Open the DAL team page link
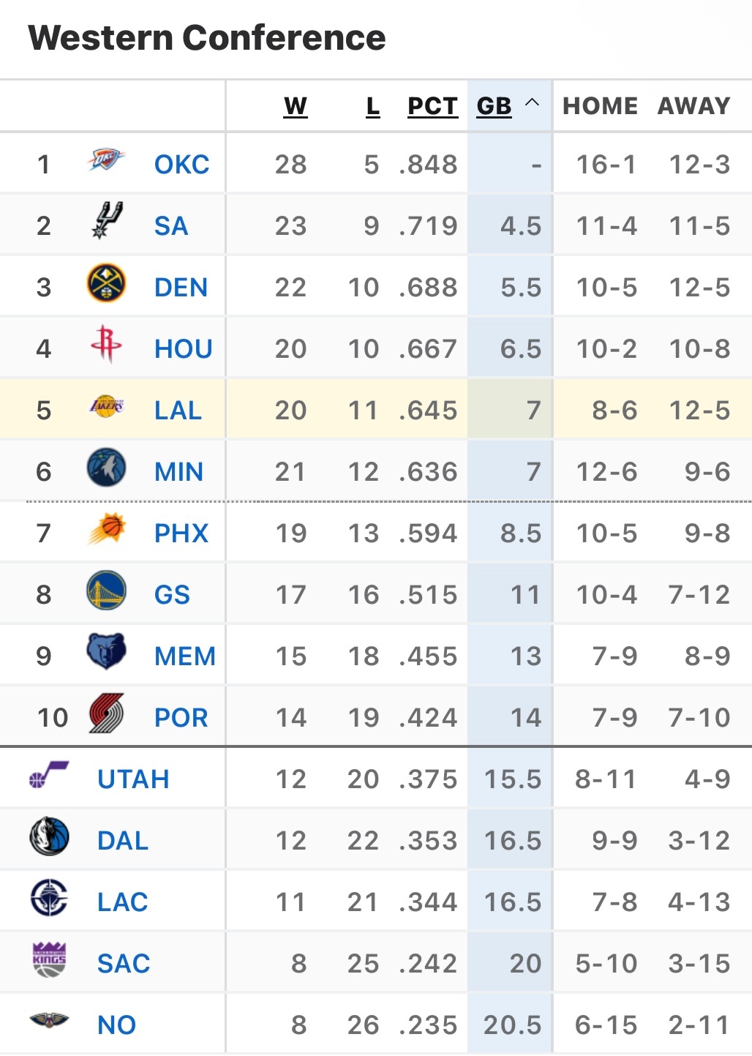Screen dimensions: 752x1056 (123, 841)
